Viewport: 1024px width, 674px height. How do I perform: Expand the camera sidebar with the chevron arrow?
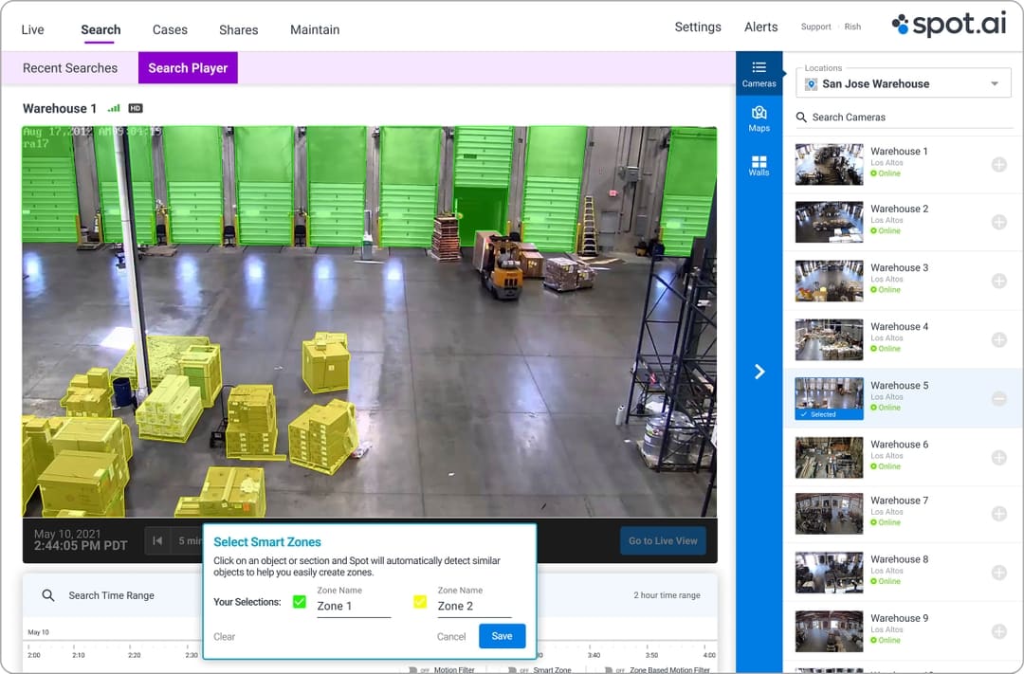(x=758, y=372)
